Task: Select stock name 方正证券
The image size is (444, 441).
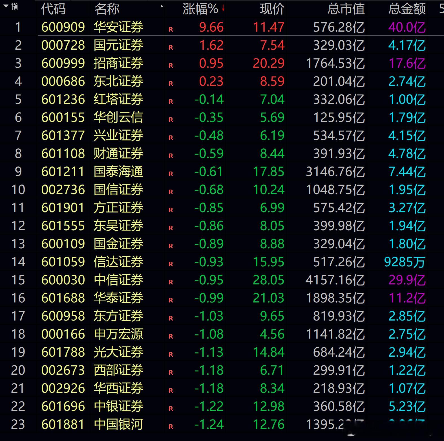Action: coord(118,208)
